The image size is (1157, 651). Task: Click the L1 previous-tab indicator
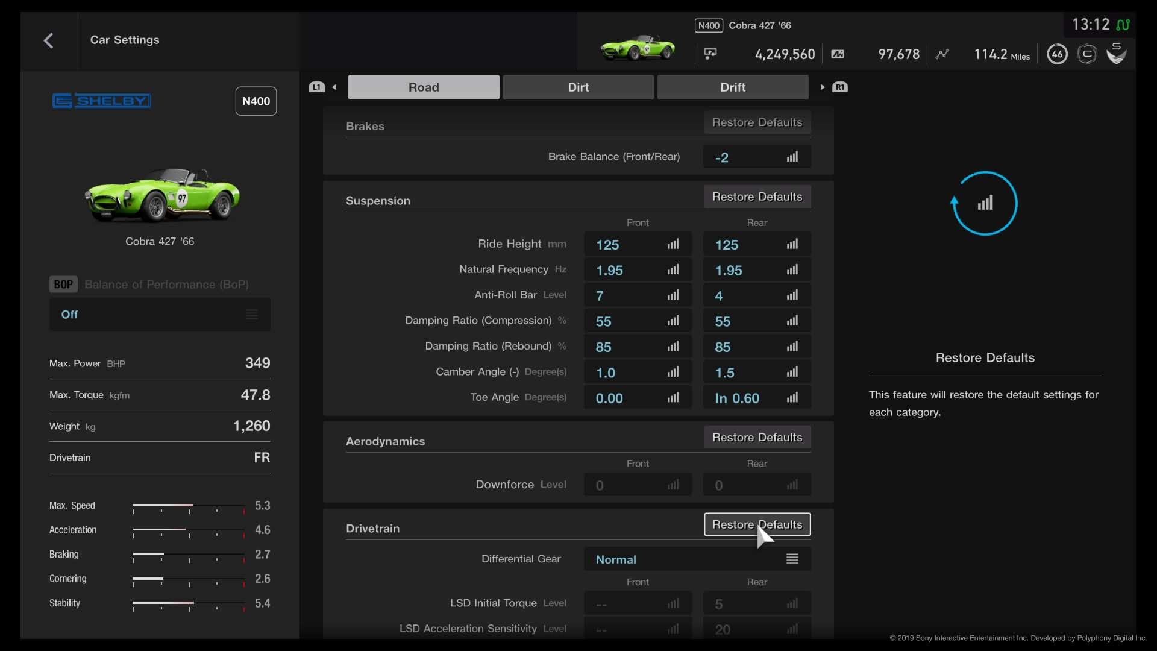[x=316, y=87]
